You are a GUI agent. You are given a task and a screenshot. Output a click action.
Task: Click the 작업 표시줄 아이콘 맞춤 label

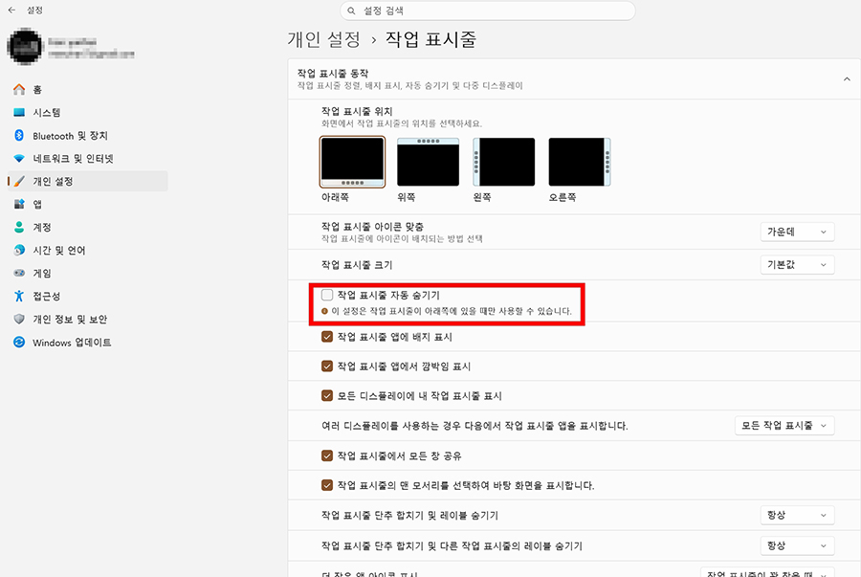[372, 226]
